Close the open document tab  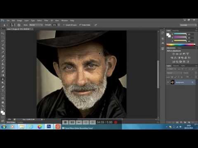coord(32,29)
